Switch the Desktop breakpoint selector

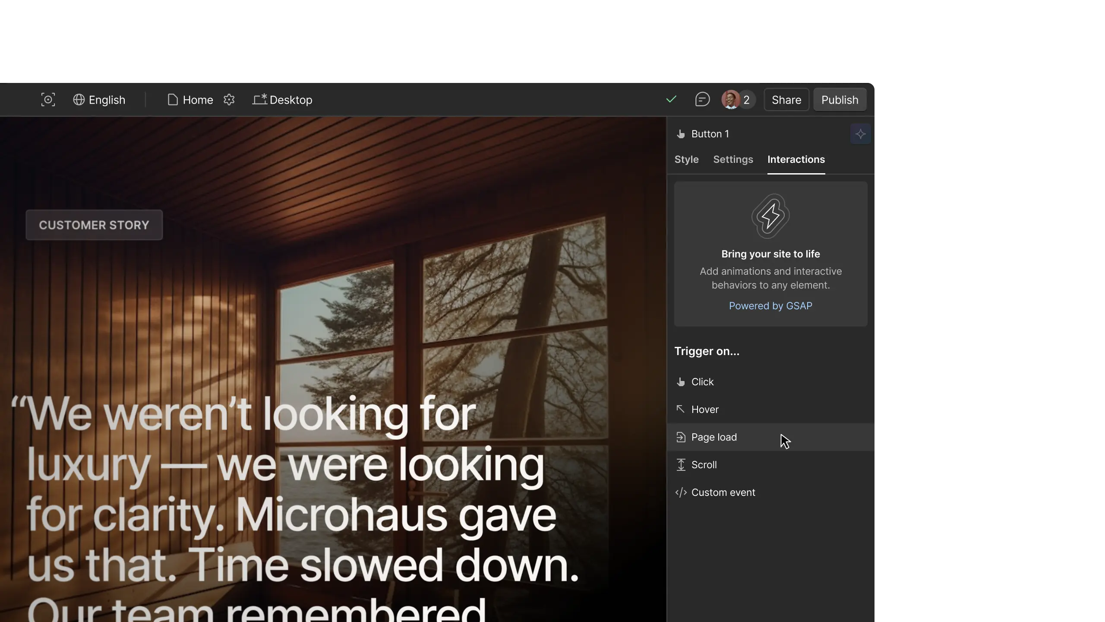coord(282,100)
